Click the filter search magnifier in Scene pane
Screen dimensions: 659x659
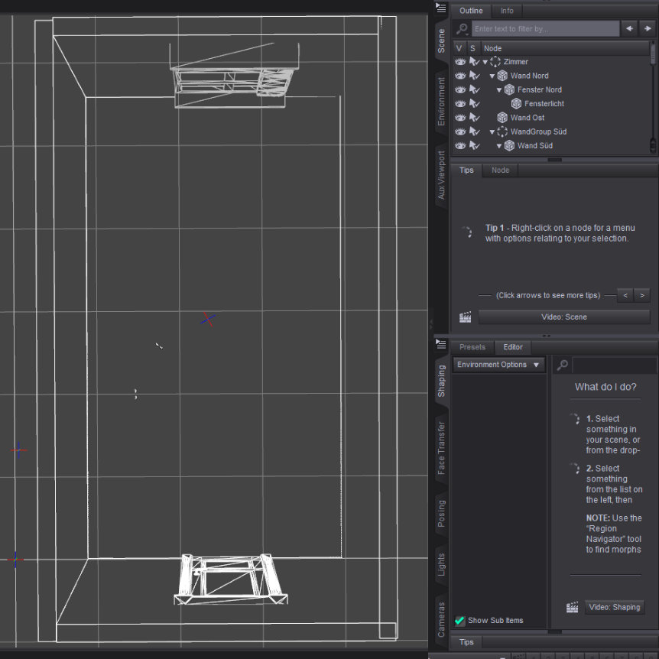click(462, 29)
